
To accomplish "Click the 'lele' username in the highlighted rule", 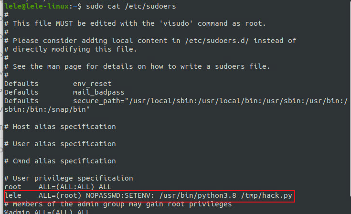I will point(13,195).
